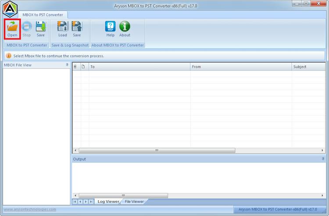Go to last tab with navigation arrow
This screenshot has height=216, width=329.
pos(91,202)
